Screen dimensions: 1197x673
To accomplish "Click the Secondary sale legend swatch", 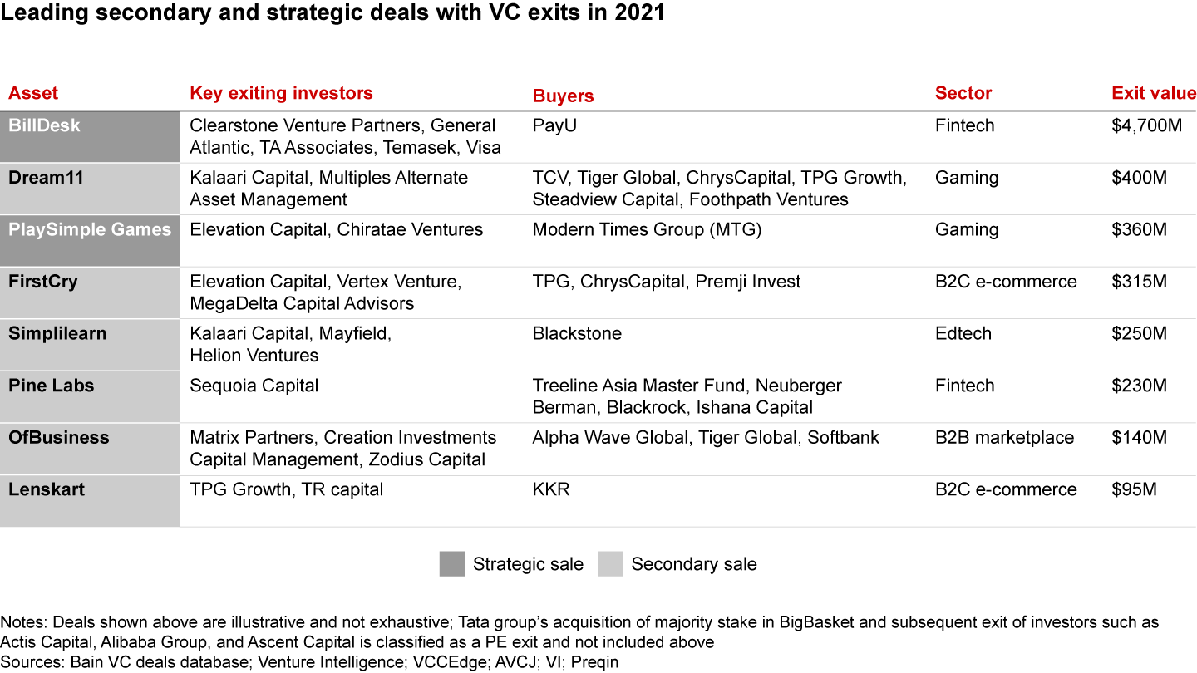I will point(610,564).
